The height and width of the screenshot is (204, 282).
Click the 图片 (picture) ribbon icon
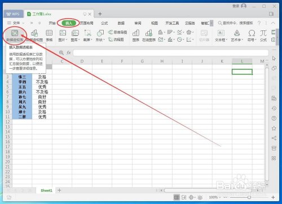click(63, 33)
